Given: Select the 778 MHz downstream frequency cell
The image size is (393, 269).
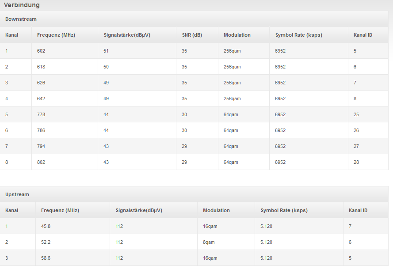Looking at the screenshot, I should click(41, 114).
